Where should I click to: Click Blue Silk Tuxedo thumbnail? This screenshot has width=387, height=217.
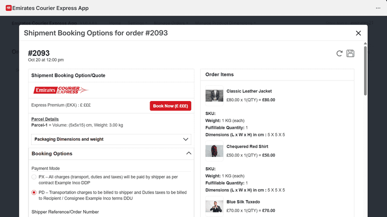point(214,206)
